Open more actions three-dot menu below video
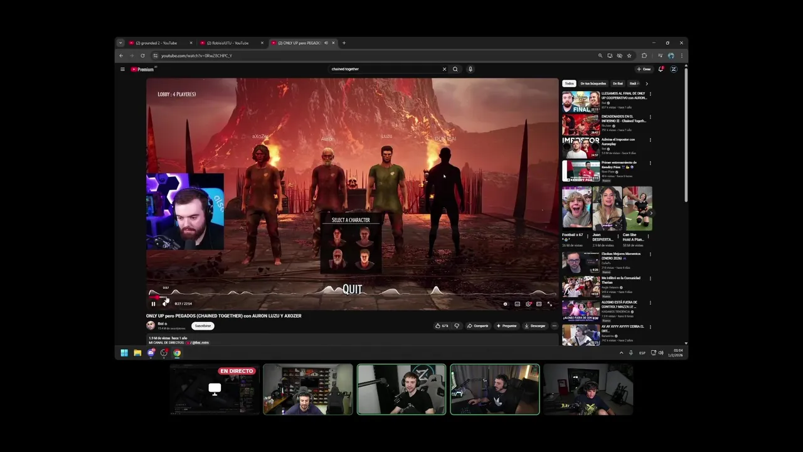Screen dimensions: 803x452 (554, 326)
